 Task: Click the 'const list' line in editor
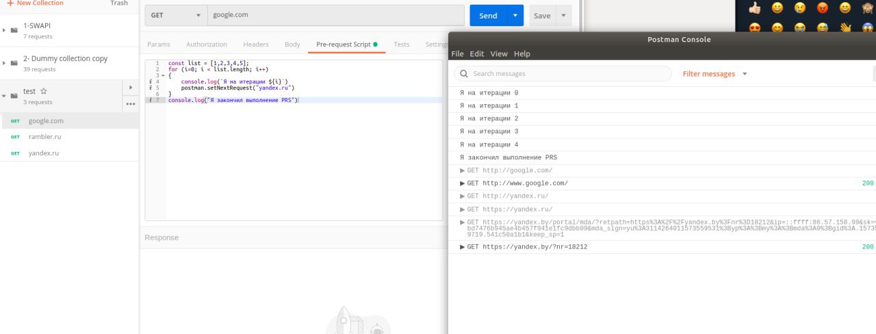tap(209, 63)
